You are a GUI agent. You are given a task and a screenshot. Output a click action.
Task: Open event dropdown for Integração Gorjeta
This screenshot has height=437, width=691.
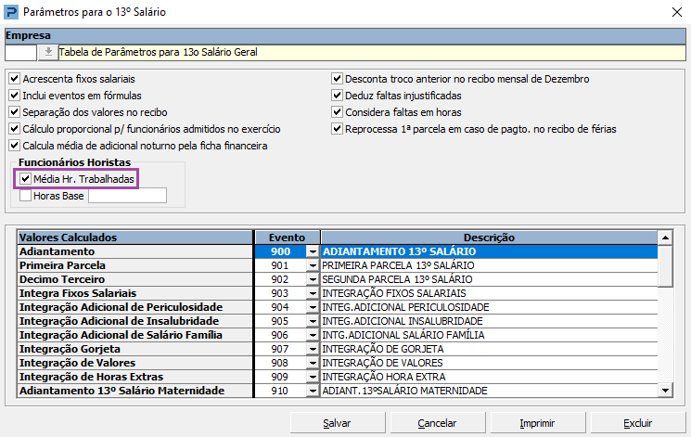(x=313, y=350)
